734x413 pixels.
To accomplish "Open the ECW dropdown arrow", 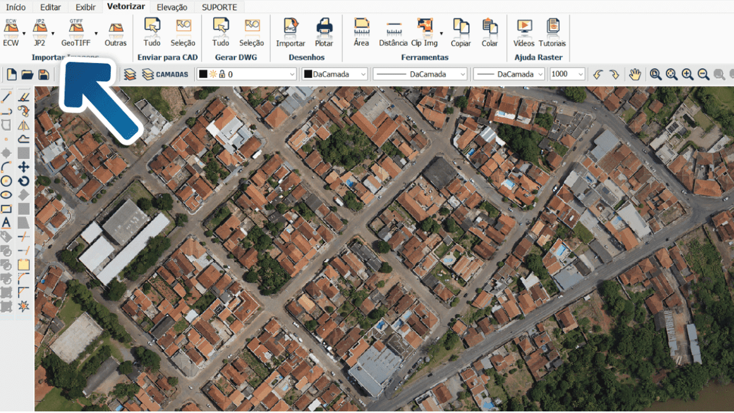I will click(24, 33).
